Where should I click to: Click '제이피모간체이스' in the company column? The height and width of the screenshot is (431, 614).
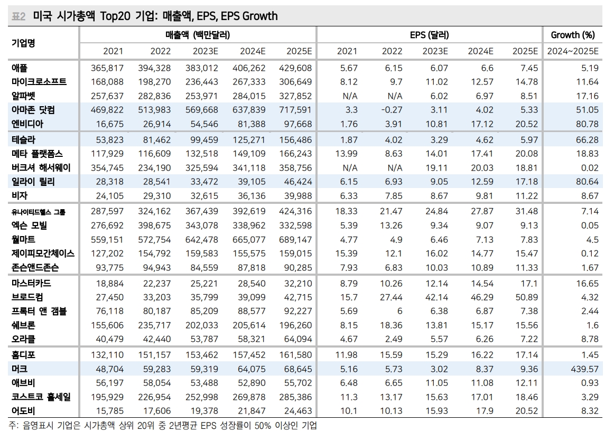pos(43,254)
